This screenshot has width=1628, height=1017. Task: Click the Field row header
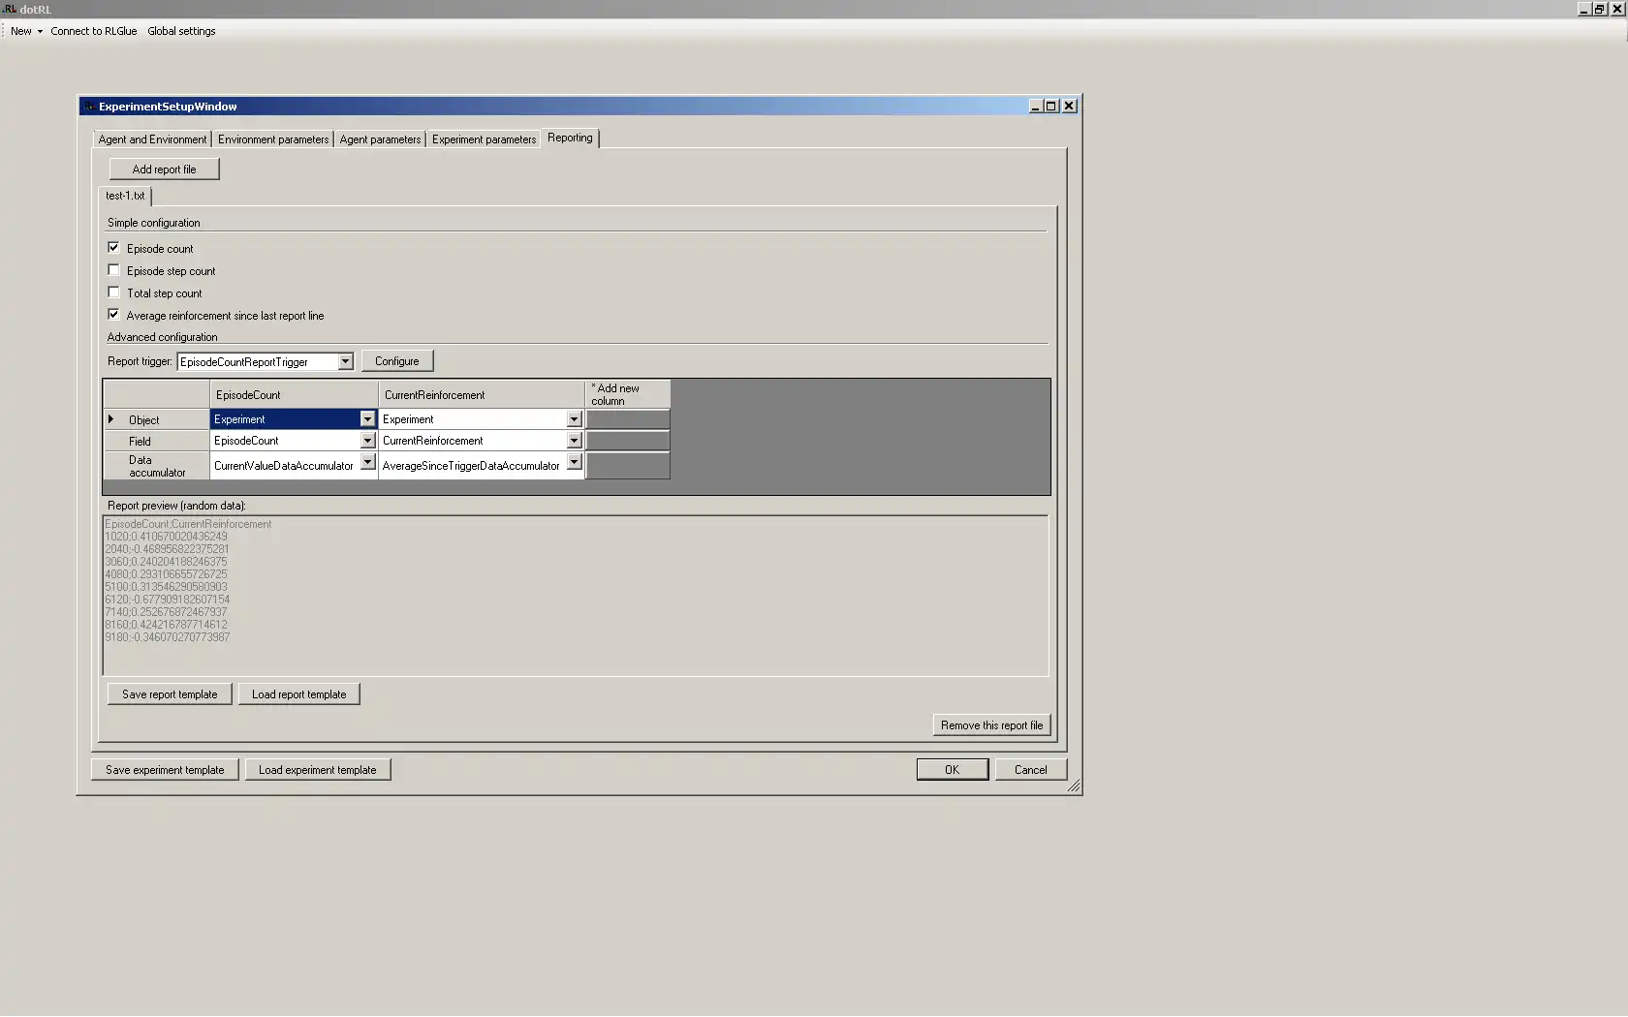(x=156, y=441)
